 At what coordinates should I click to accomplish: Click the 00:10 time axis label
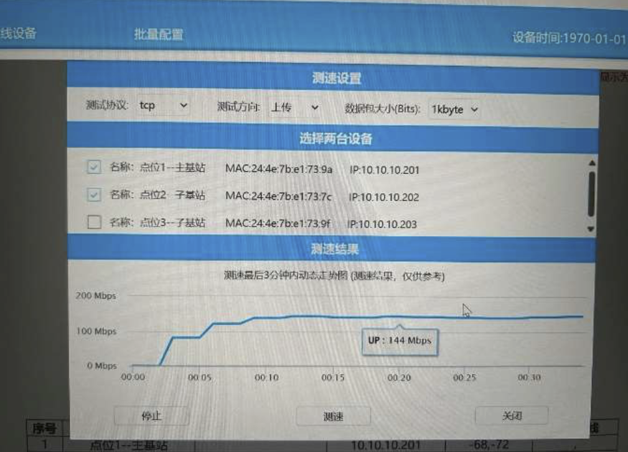click(267, 377)
